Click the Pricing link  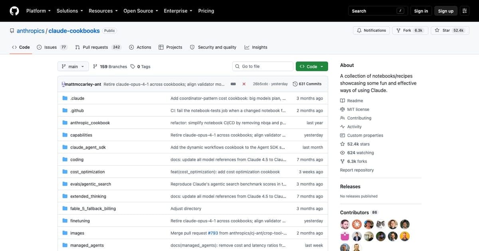point(206,11)
